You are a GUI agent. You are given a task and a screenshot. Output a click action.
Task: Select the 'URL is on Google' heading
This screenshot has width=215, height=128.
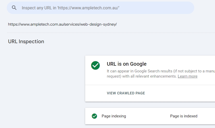click(x=126, y=64)
